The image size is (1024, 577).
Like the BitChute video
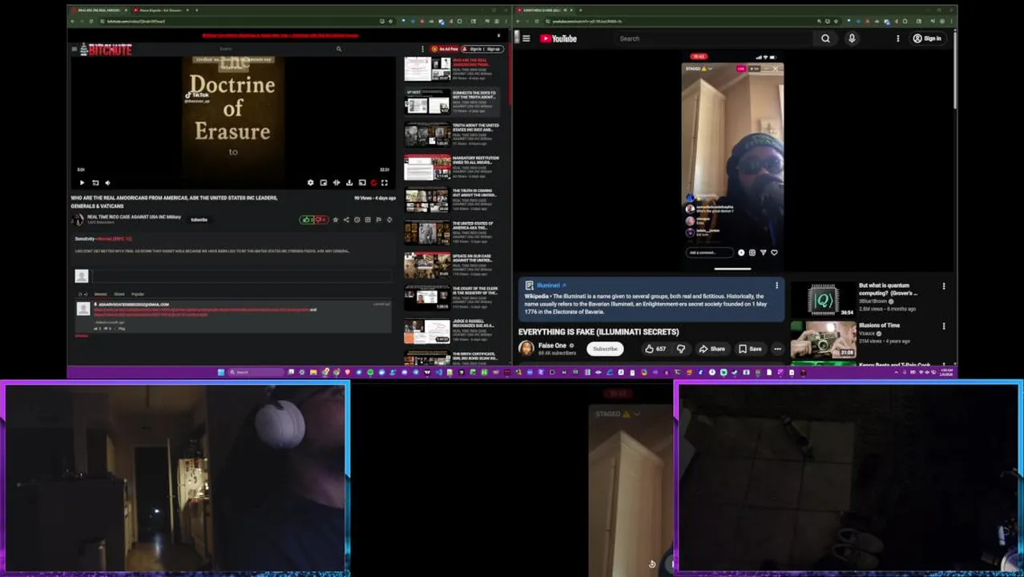click(307, 220)
